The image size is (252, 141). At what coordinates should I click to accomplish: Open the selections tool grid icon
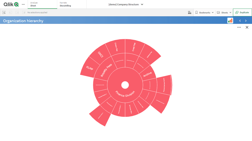click(190, 13)
